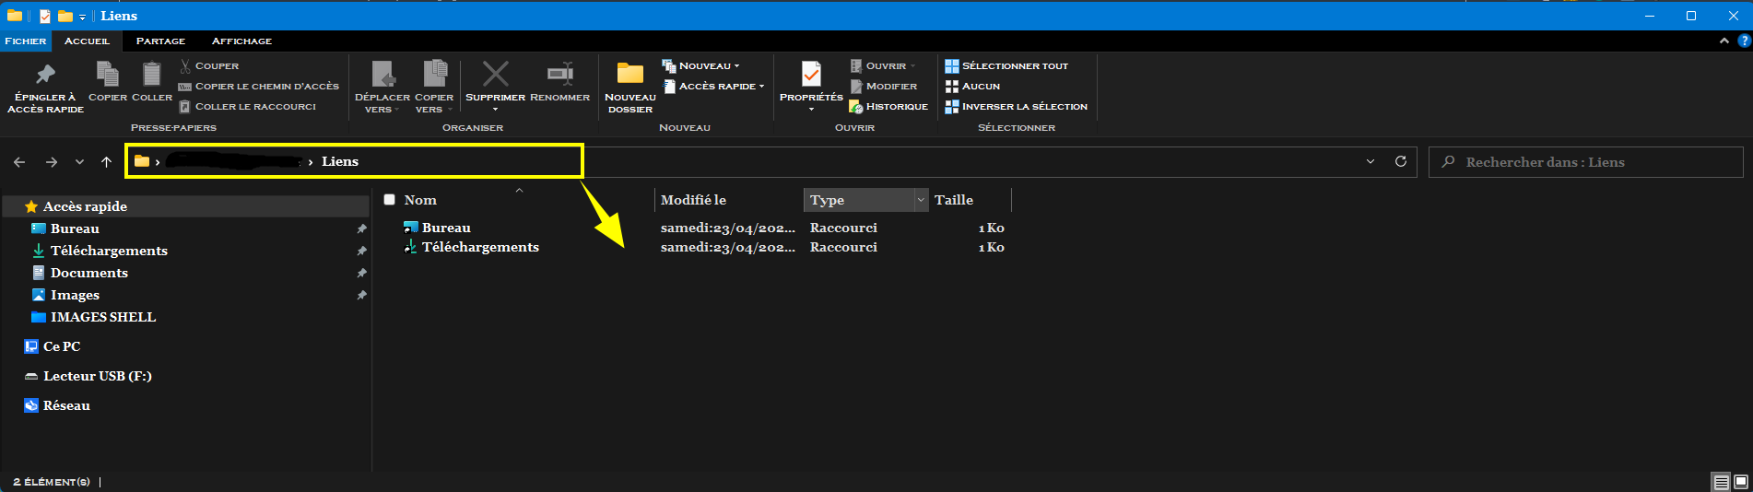The height and width of the screenshot is (492, 1753).
Task: Click Inverser la sélection
Action: pos(1016,107)
